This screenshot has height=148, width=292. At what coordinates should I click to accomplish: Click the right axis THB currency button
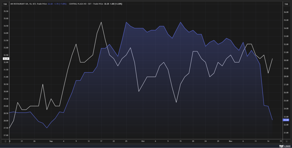286,4
